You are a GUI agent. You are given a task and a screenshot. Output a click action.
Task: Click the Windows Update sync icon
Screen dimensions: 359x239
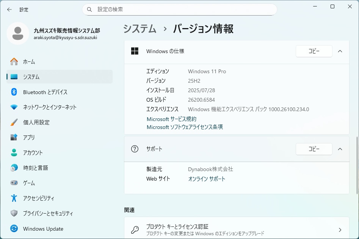click(x=14, y=228)
